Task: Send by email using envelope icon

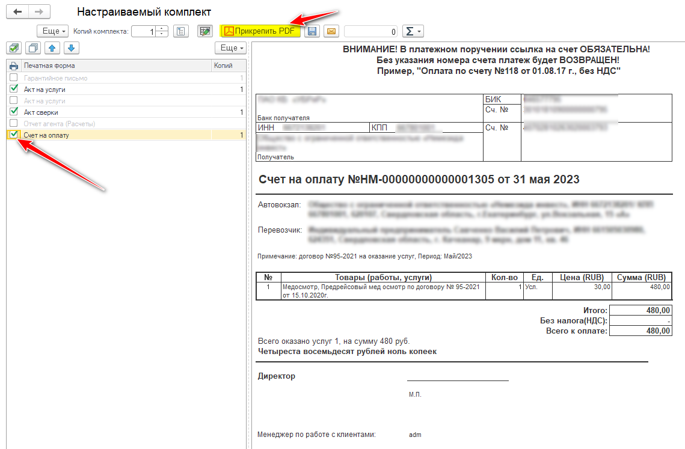Action: 330,31
